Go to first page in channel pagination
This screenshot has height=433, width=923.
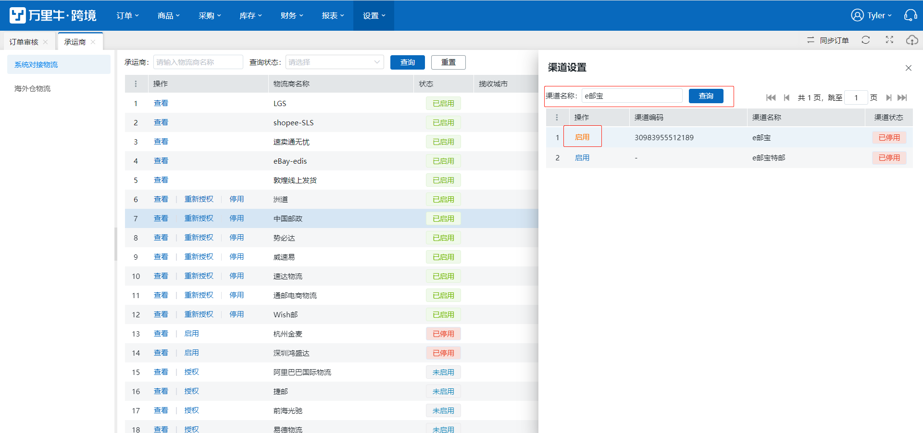(x=771, y=97)
